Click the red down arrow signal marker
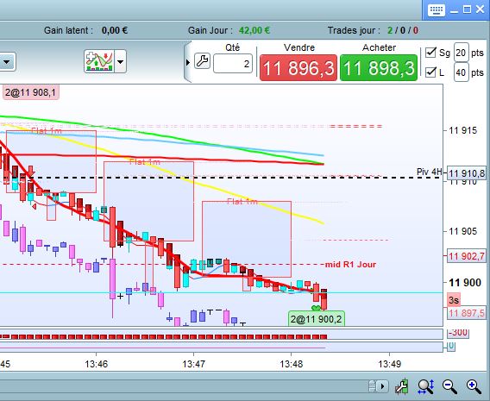 tap(31, 172)
